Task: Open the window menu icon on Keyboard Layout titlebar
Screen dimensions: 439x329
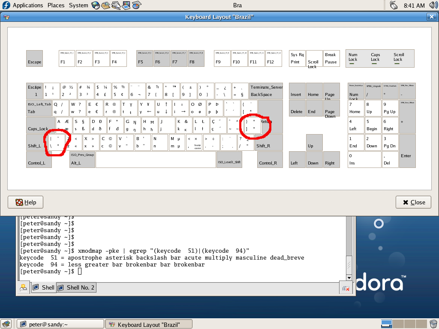Action: [x=6, y=17]
